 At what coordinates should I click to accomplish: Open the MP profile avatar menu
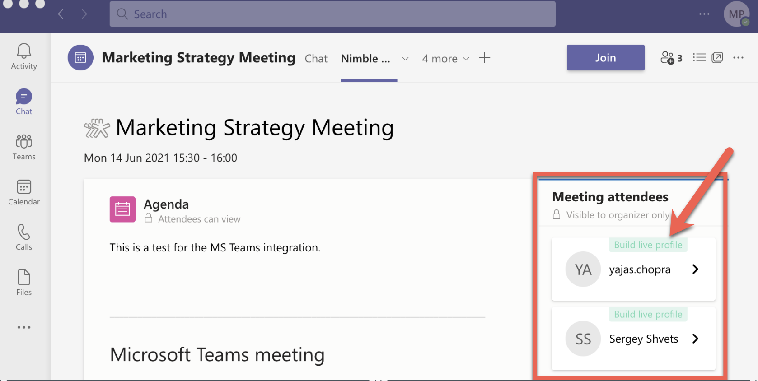pos(736,14)
